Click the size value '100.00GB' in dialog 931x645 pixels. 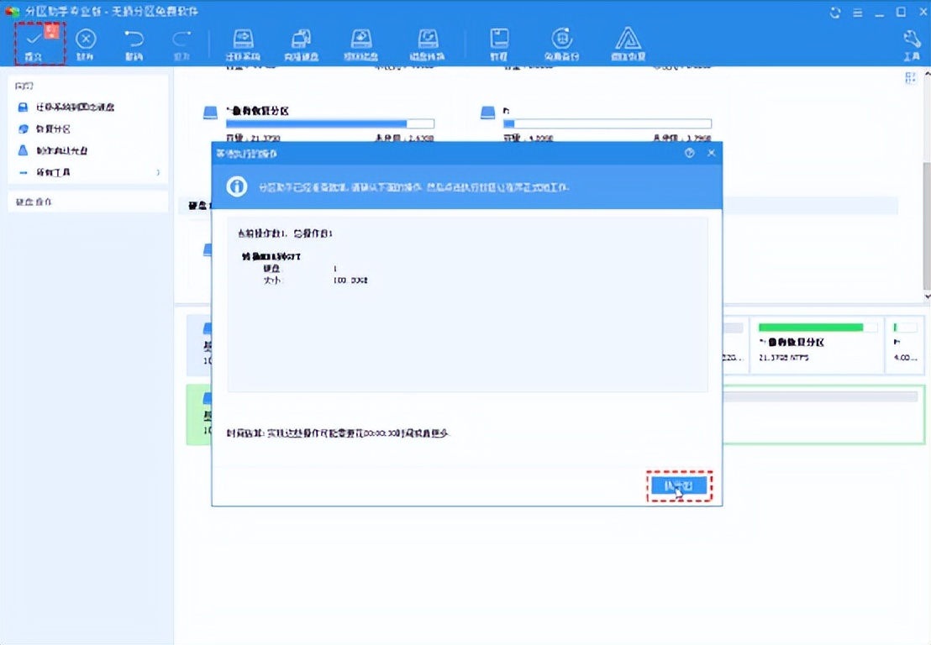pos(350,280)
